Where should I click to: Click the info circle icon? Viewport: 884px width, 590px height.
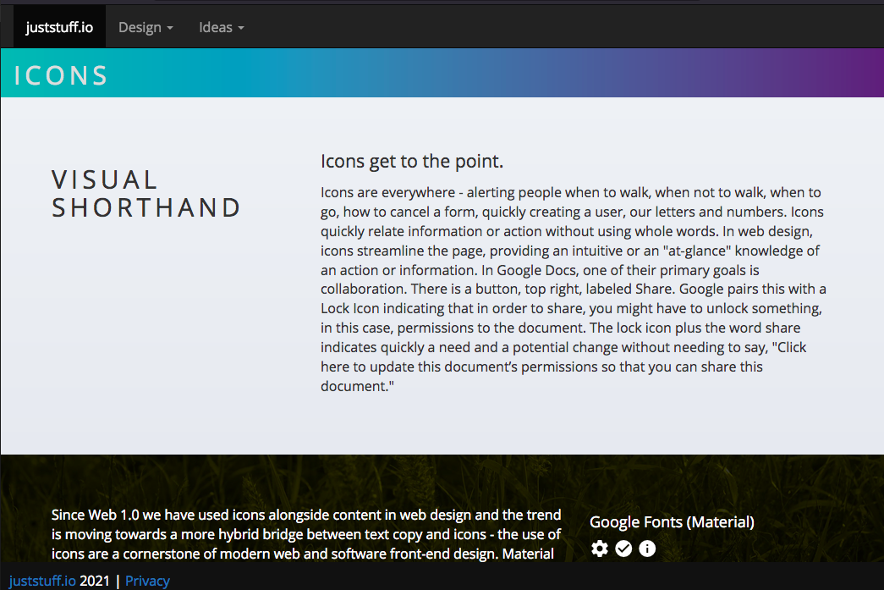[647, 549]
